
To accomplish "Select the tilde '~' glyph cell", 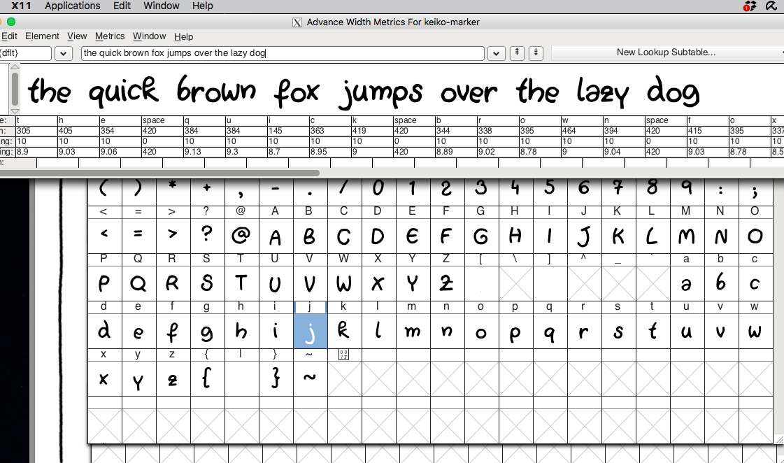I will [x=310, y=378].
